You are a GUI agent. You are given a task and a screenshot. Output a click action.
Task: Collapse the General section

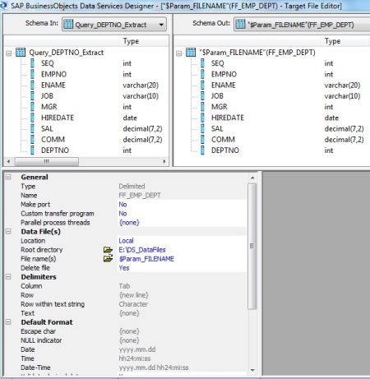[x=8, y=177]
